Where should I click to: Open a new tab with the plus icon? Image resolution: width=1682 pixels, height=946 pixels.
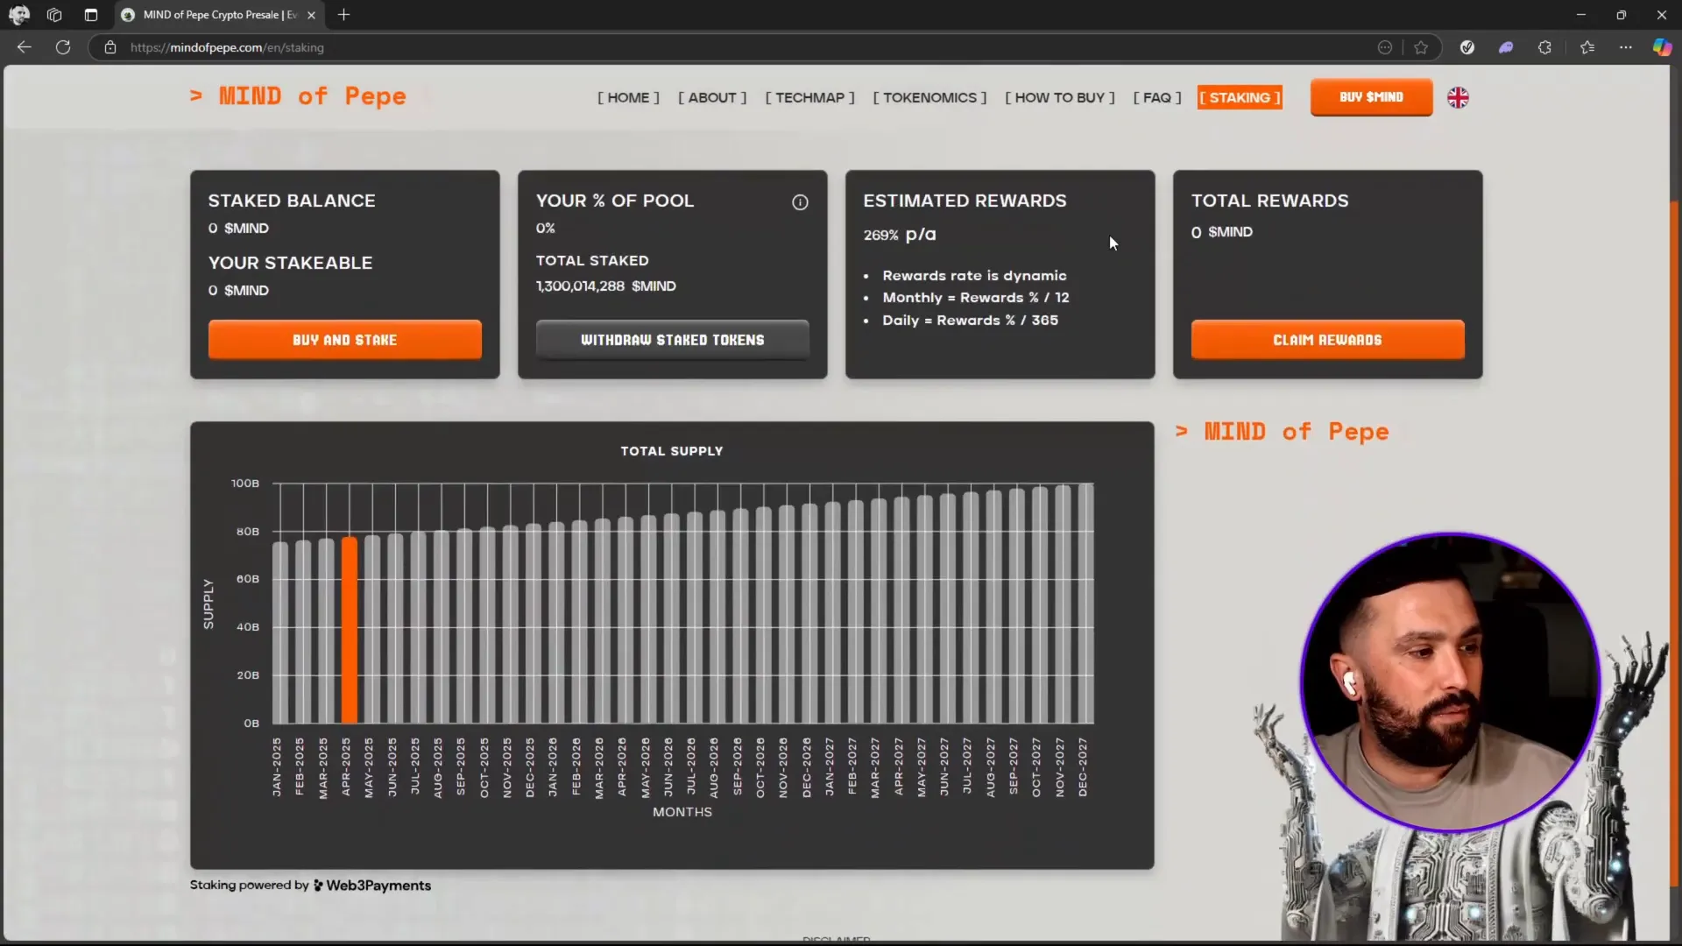(343, 15)
